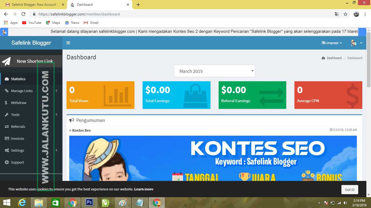The height and width of the screenshot is (208, 371).
Task: Open the Maps bookmark
Action: (53, 23)
